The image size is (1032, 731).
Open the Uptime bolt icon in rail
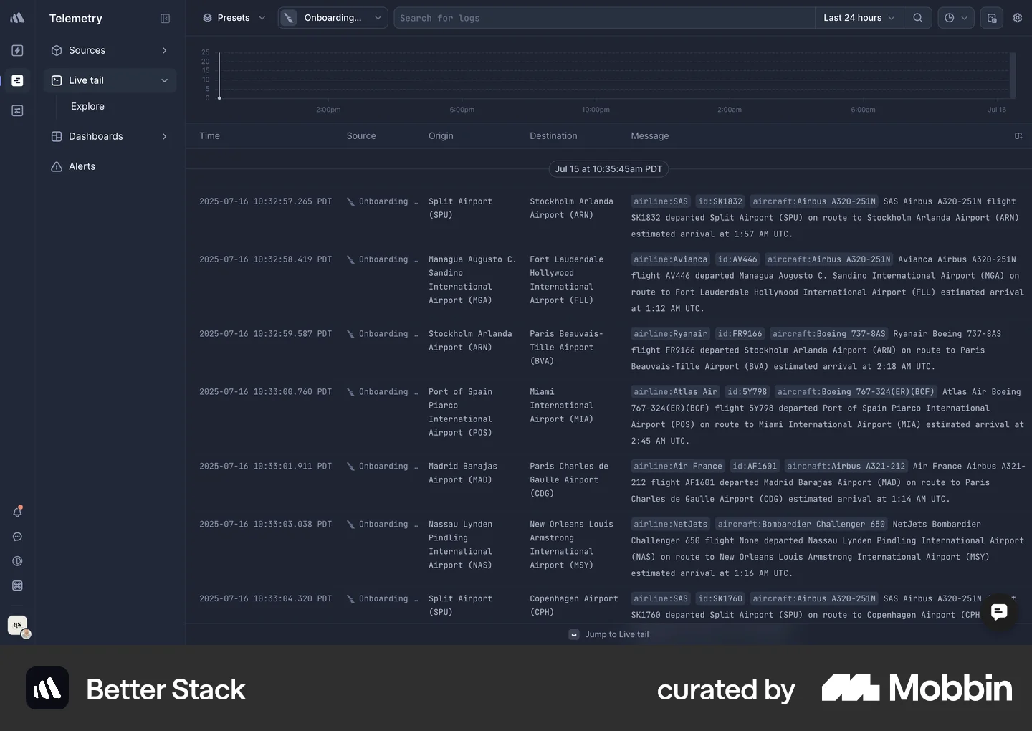17,50
